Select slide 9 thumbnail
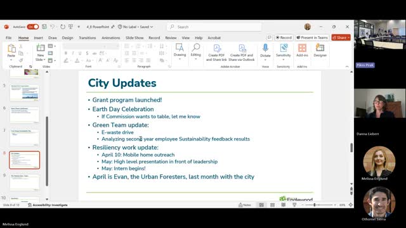This screenshot has width=406, height=228. (24, 182)
